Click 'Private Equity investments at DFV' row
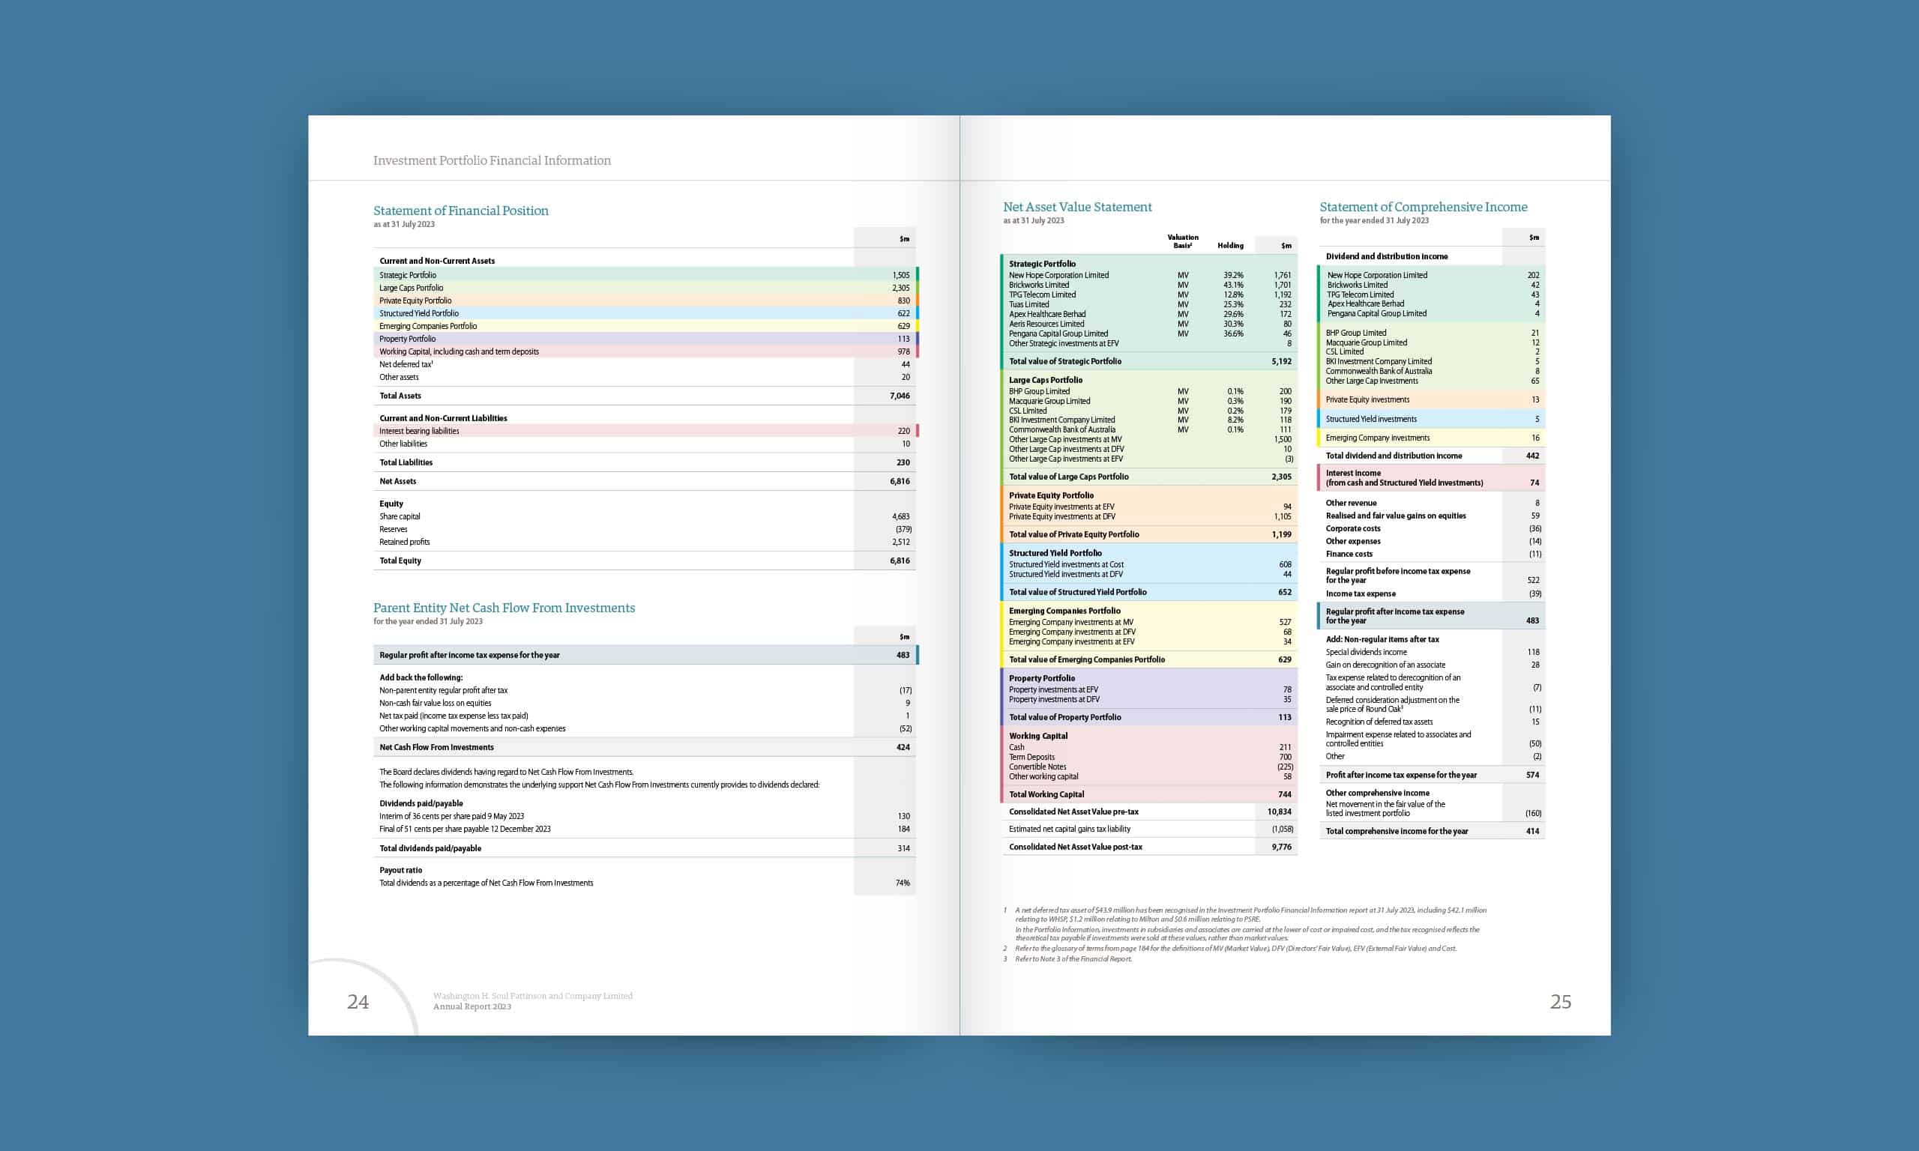 pyautogui.click(x=1150, y=516)
